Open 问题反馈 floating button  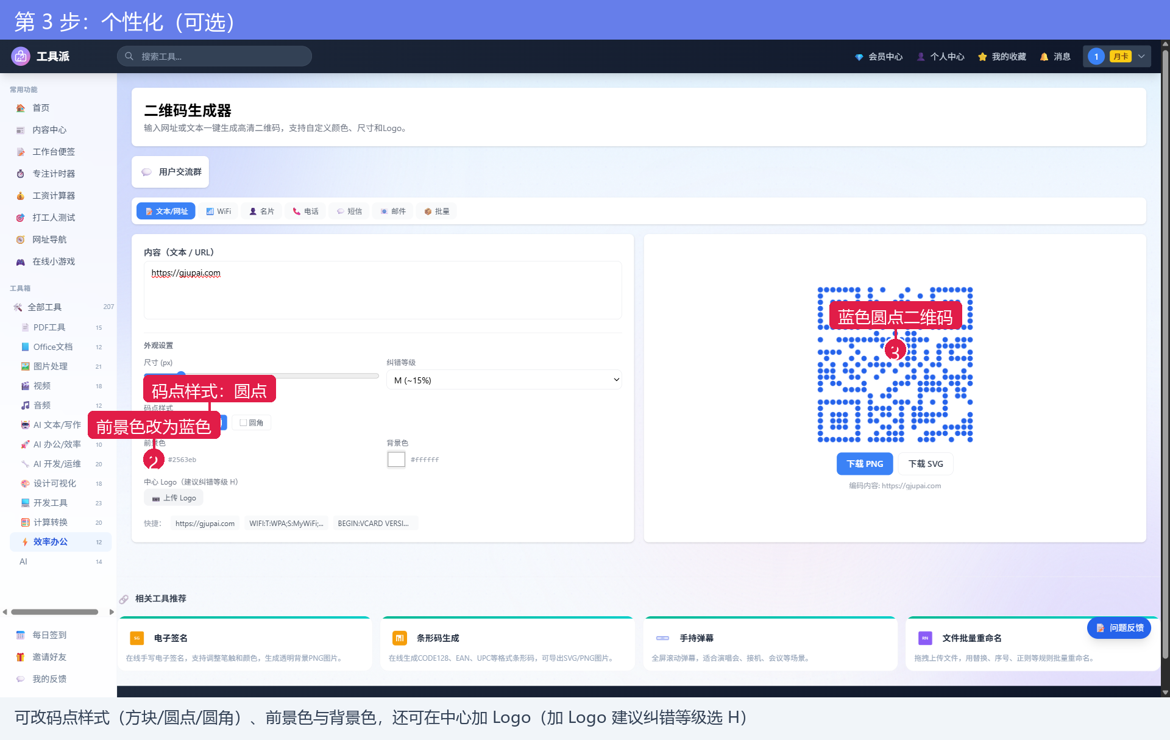(x=1119, y=628)
